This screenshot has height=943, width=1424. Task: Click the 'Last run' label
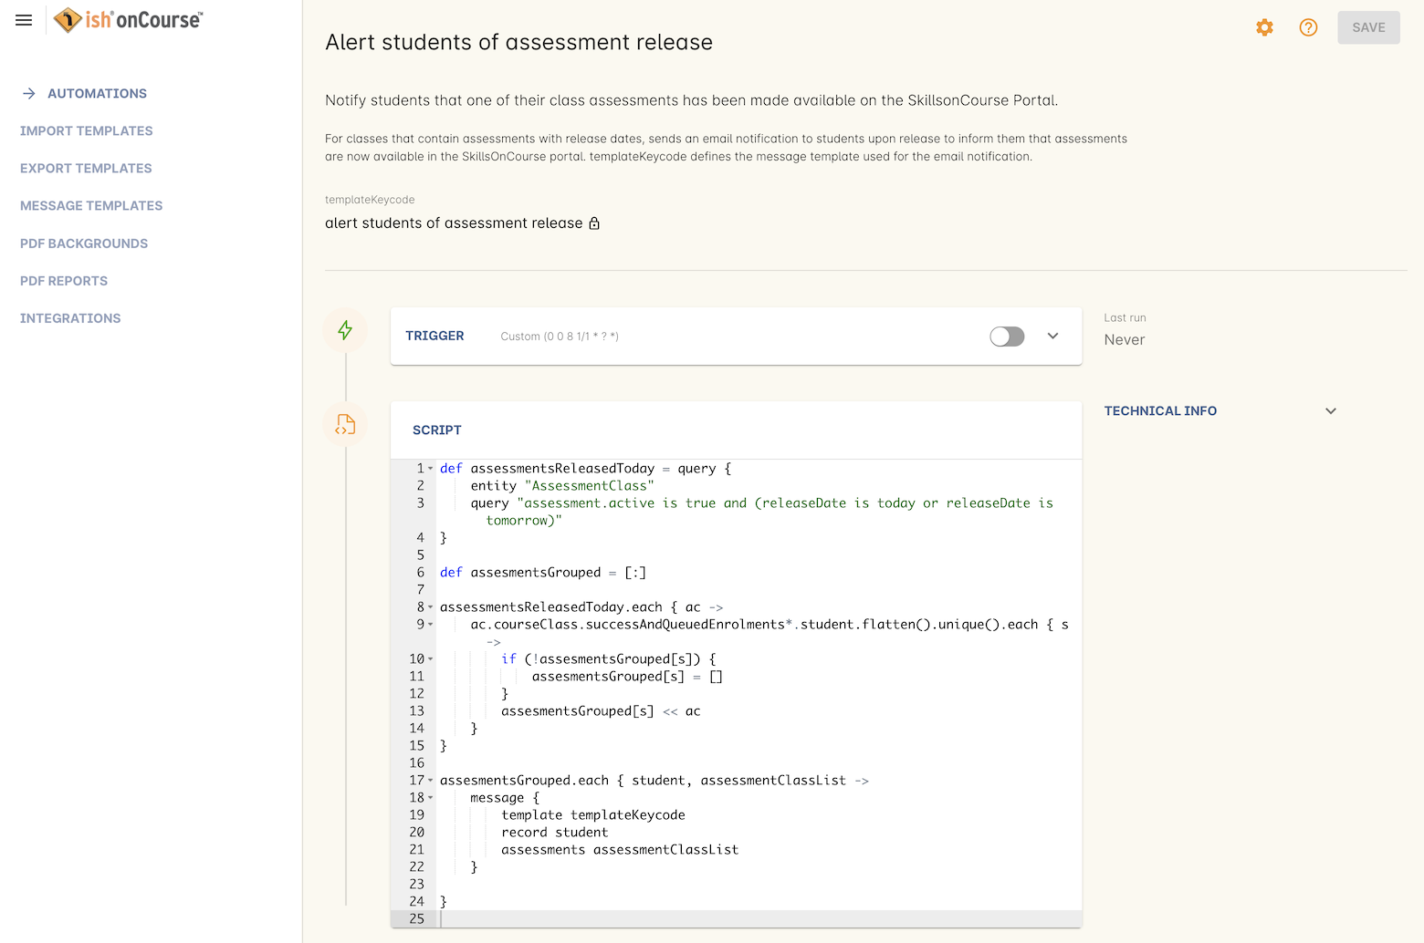tap(1125, 318)
